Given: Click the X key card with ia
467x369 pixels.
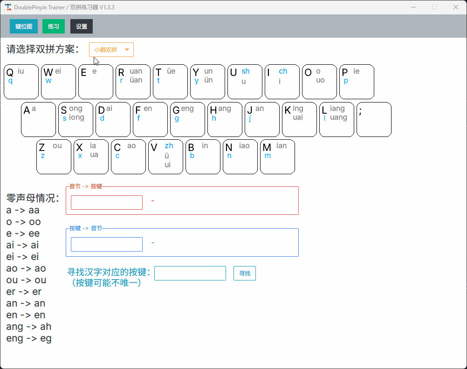Looking at the screenshot, I should (x=91, y=157).
